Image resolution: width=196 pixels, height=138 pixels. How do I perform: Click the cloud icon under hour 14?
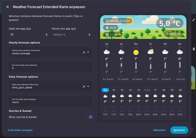click(130, 96)
